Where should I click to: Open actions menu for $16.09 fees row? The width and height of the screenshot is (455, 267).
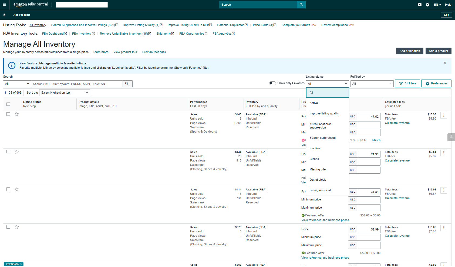click(x=444, y=228)
